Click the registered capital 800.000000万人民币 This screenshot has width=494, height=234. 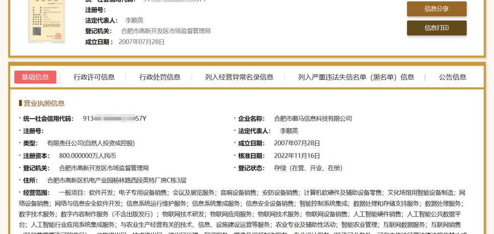pyautogui.click(x=88, y=156)
